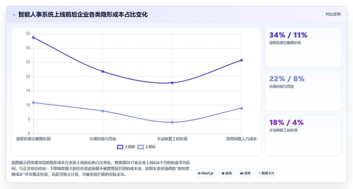Viewport: 353px width, 189px height.
Task: Click card caption 合规纠错与罚款
Action: (282, 87)
